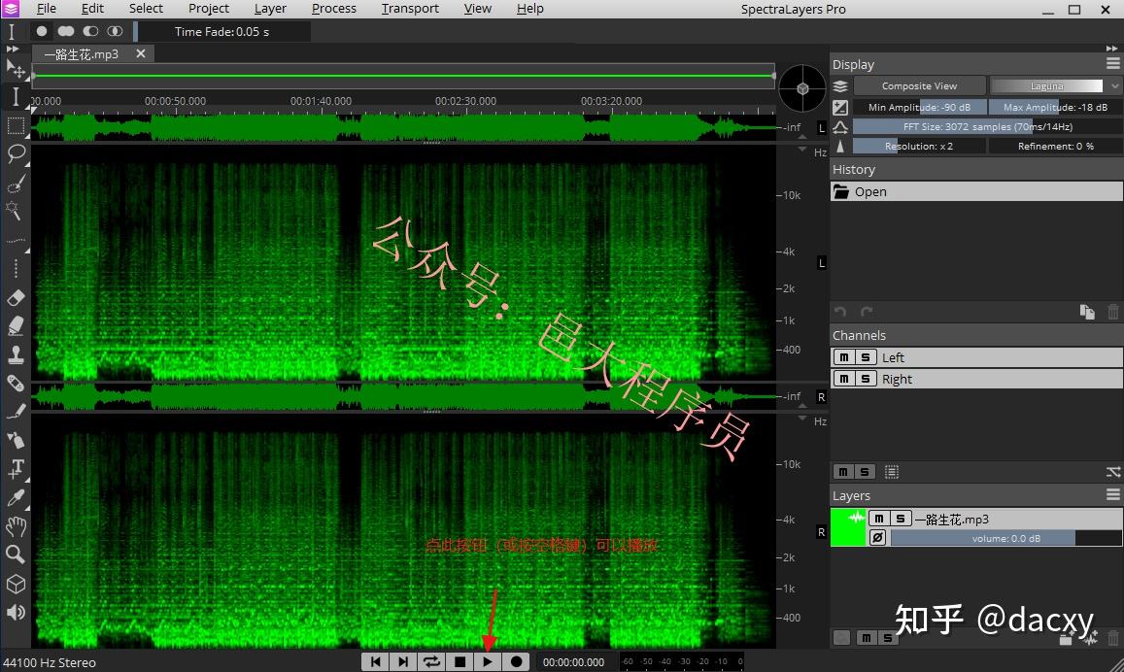The width and height of the screenshot is (1124, 672).
Task: Select the Magic Wand tool
Action: [15, 211]
